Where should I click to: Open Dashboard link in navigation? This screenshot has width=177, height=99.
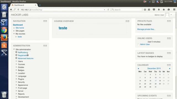click(18, 25)
